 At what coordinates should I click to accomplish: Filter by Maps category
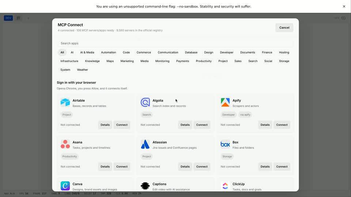click(110, 61)
